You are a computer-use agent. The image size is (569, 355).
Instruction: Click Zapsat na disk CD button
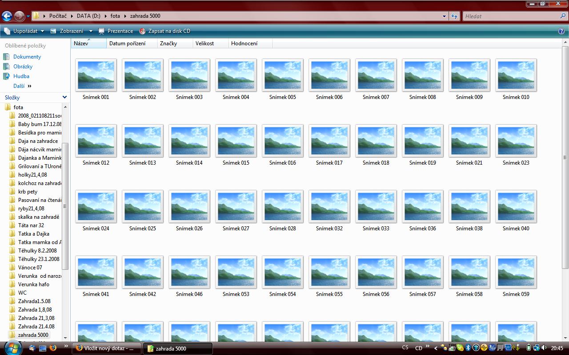(x=165, y=31)
